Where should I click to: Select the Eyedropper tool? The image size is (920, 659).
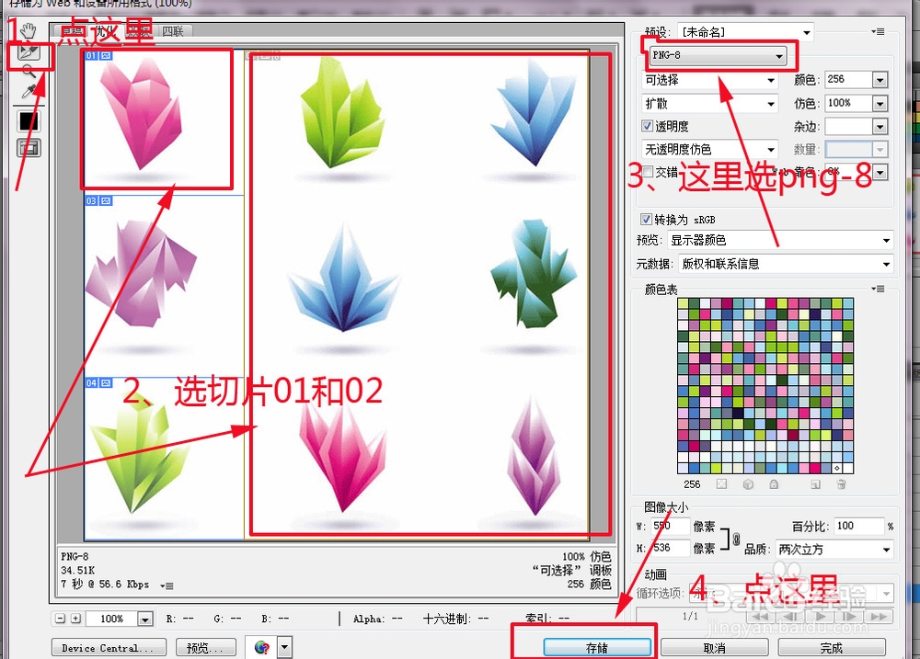click(x=29, y=90)
